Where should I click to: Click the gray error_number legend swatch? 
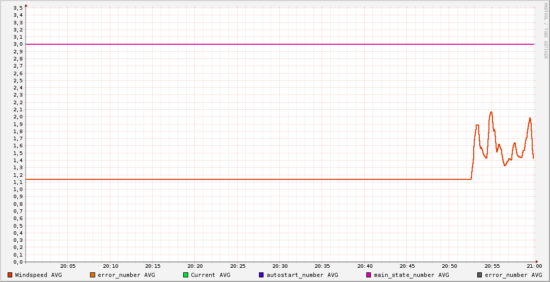479,275
